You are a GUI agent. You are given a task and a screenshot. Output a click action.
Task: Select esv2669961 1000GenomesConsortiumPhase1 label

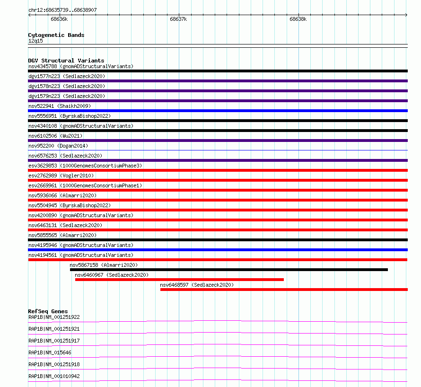pyautogui.click(x=85, y=185)
